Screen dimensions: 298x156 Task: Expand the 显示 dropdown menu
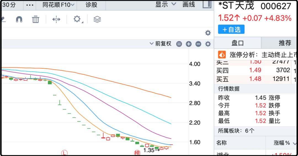click(x=166, y=4)
